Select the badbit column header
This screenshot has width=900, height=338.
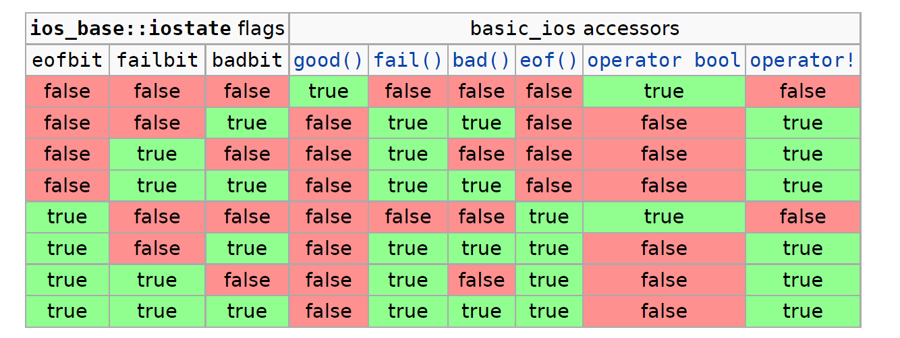247,61
